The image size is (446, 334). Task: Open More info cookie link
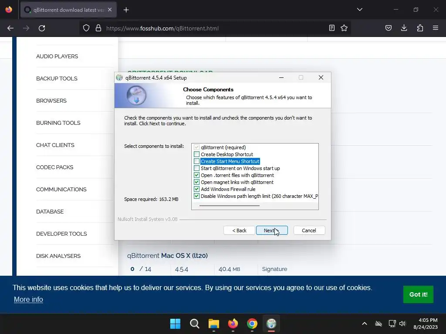coord(28,299)
